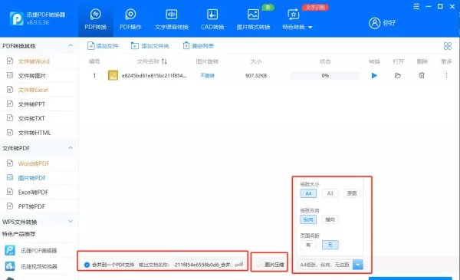Click the 输出文档名称 output name input field
This screenshot has width=460, height=280.
click(202, 265)
